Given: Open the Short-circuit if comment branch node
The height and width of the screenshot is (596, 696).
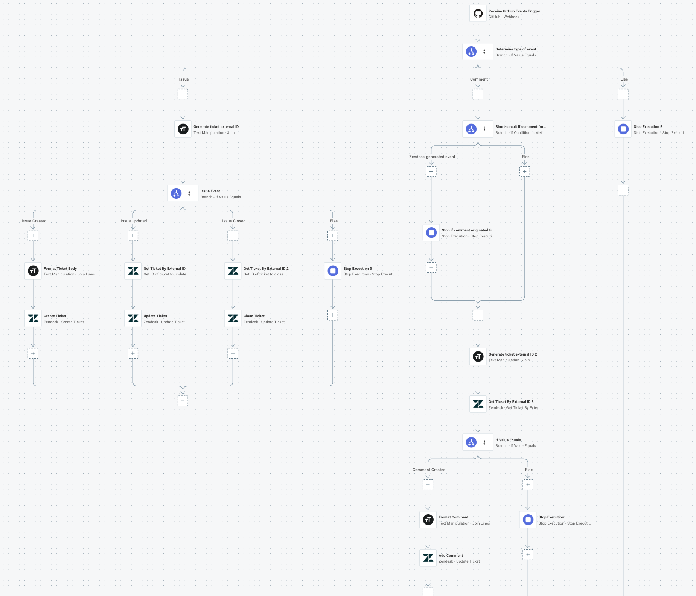Looking at the screenshot, I should tap(471, 129).
